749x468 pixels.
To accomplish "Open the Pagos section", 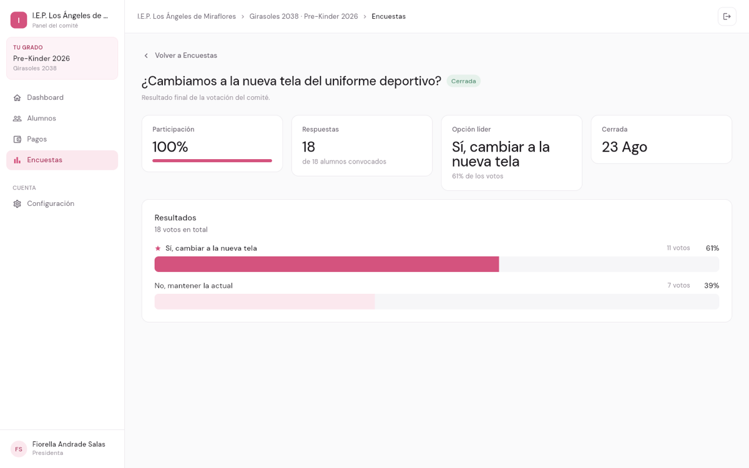I will (x=62, y=139).
